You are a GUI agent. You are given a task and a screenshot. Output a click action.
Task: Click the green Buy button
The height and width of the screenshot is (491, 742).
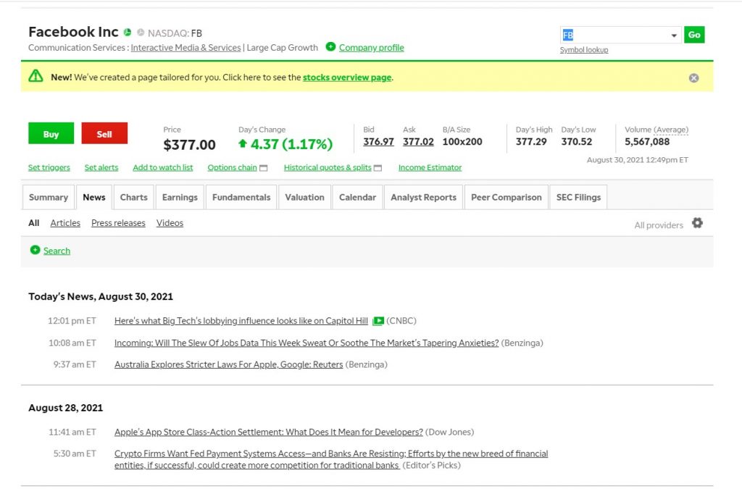click(51, 133)
